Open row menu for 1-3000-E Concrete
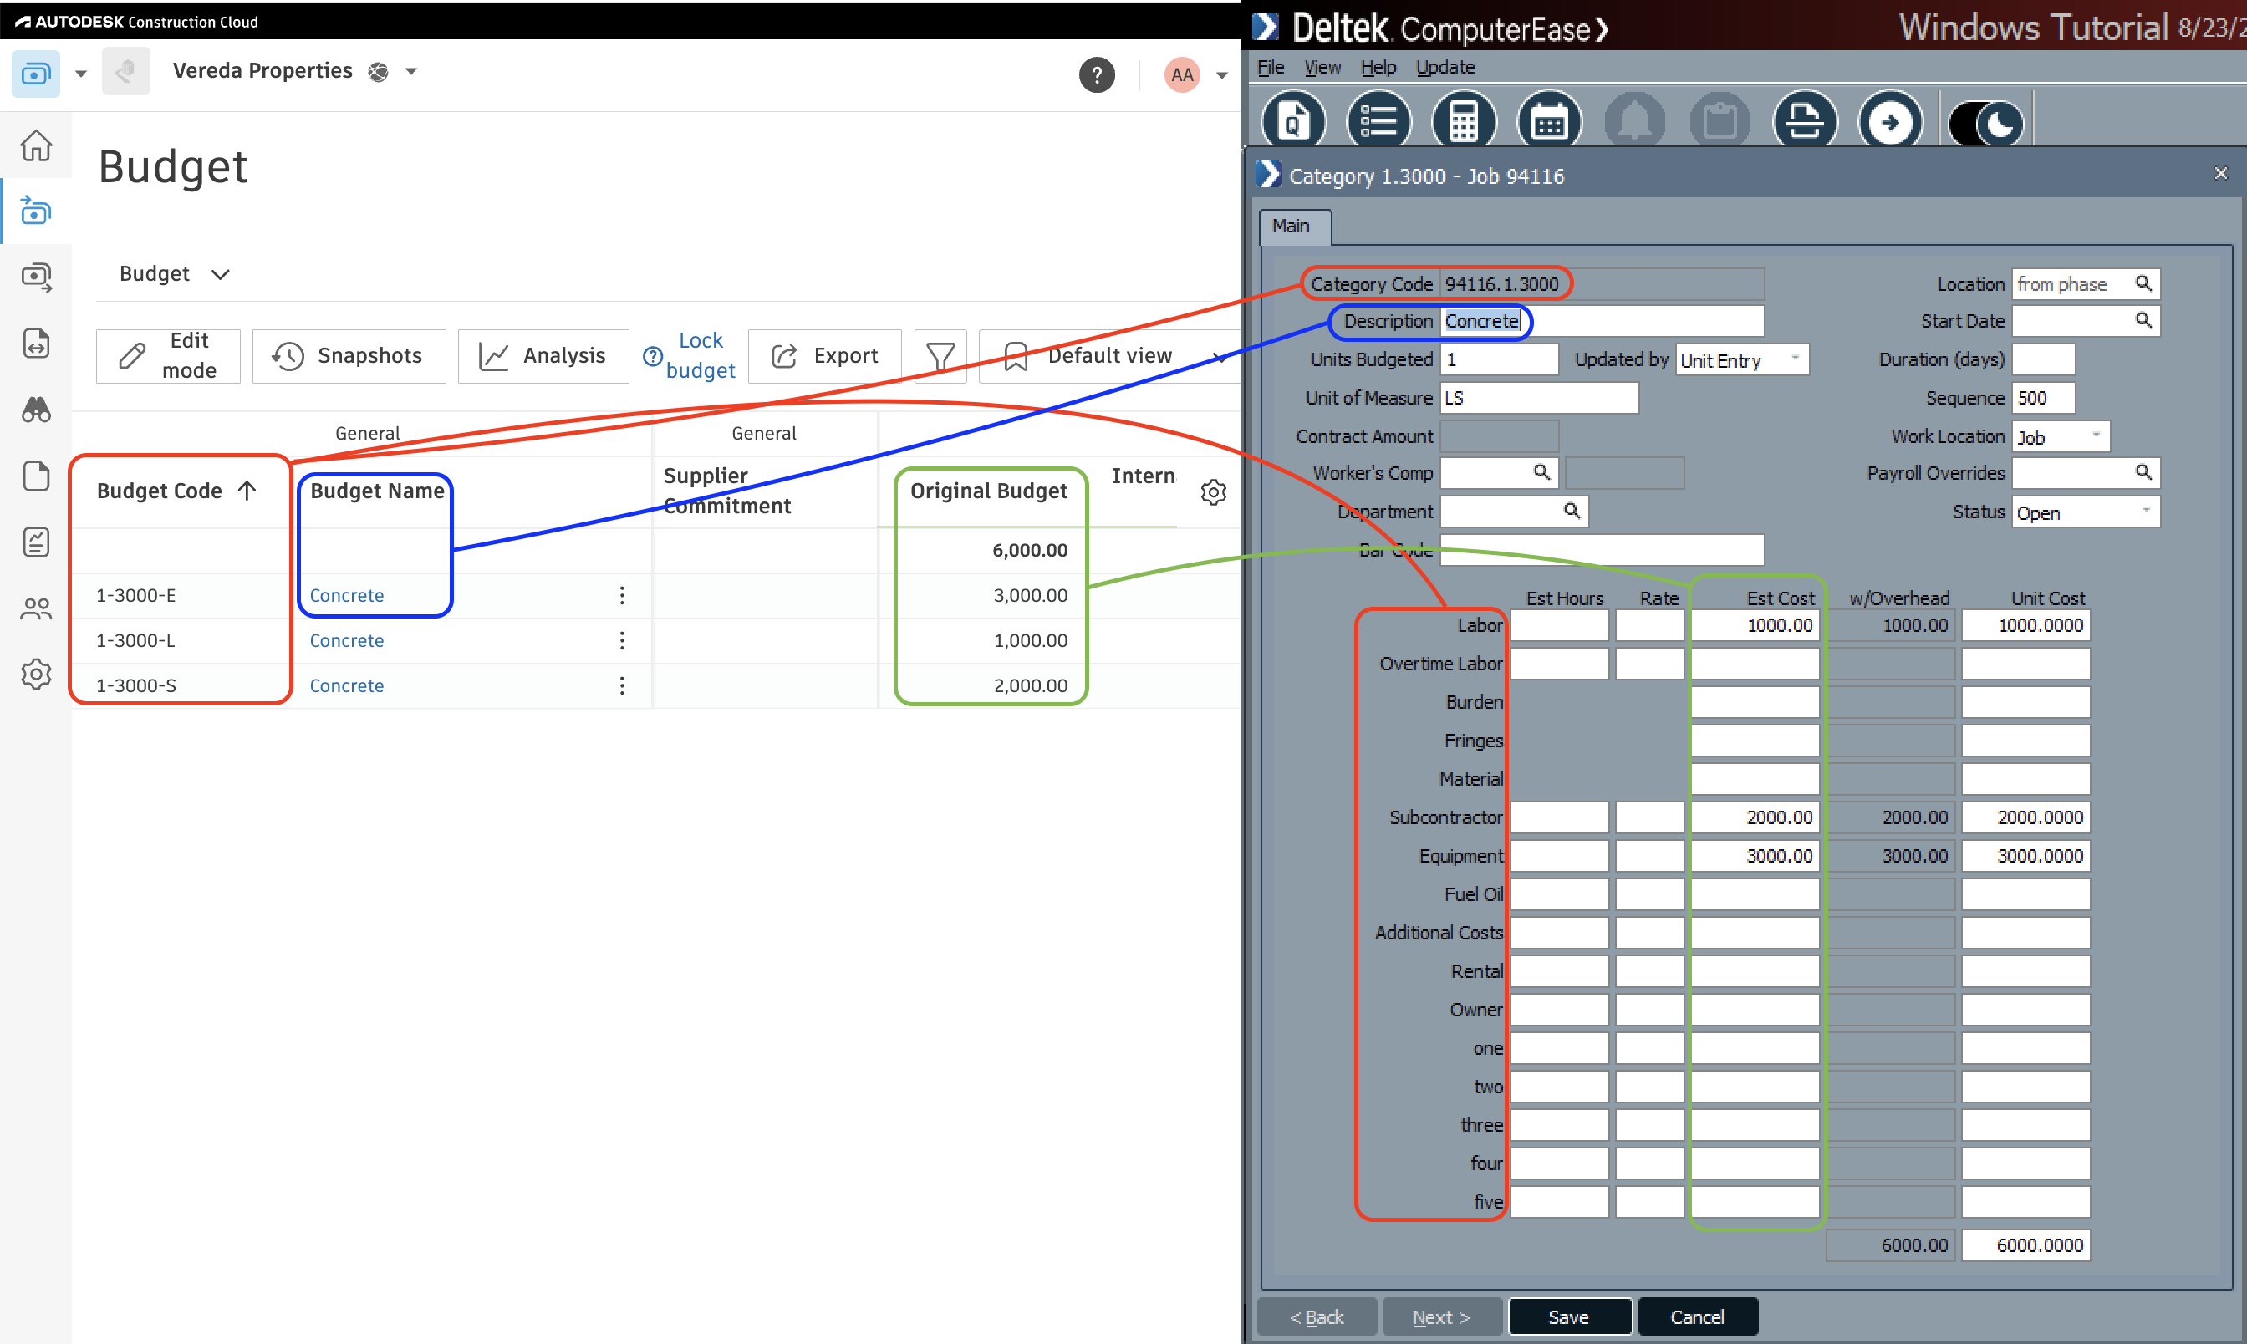The width and height of the screenshot is (2247, 1344). pos(622,595)
